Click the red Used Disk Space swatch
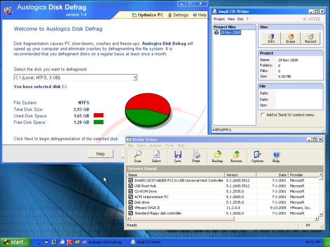 point(98,115)
